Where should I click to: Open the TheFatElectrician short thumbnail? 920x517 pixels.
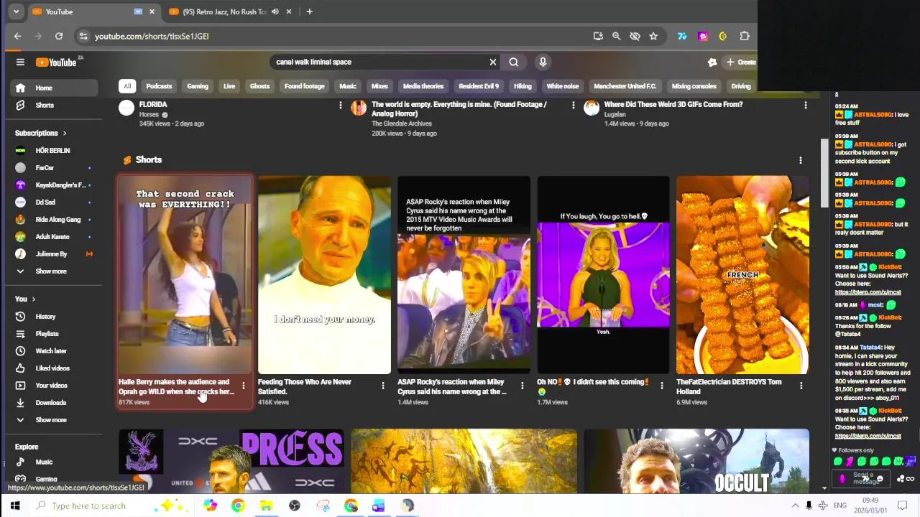742,275
